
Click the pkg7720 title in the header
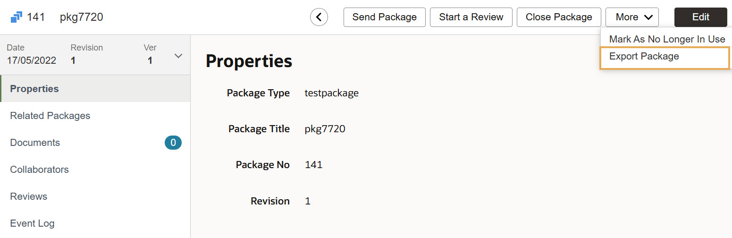pyautogui.click(x=81, y=17)
